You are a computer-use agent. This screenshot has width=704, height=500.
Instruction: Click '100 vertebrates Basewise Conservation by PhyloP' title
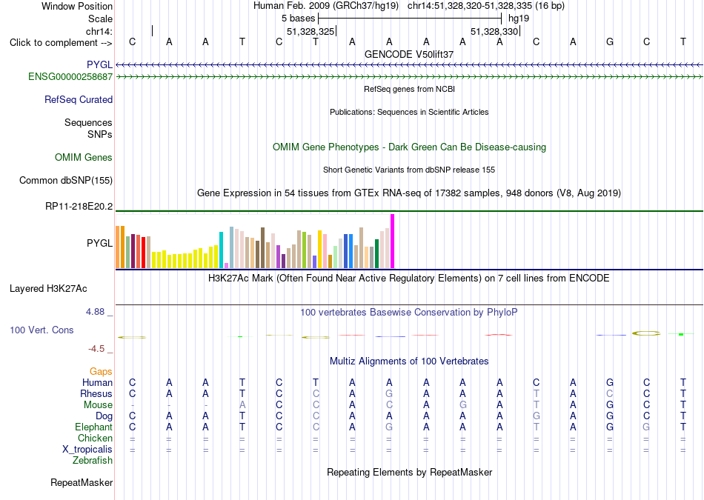tap(409, 312)
